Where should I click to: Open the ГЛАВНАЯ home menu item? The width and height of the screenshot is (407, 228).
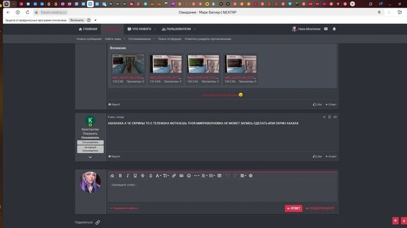tap(88, 29)
